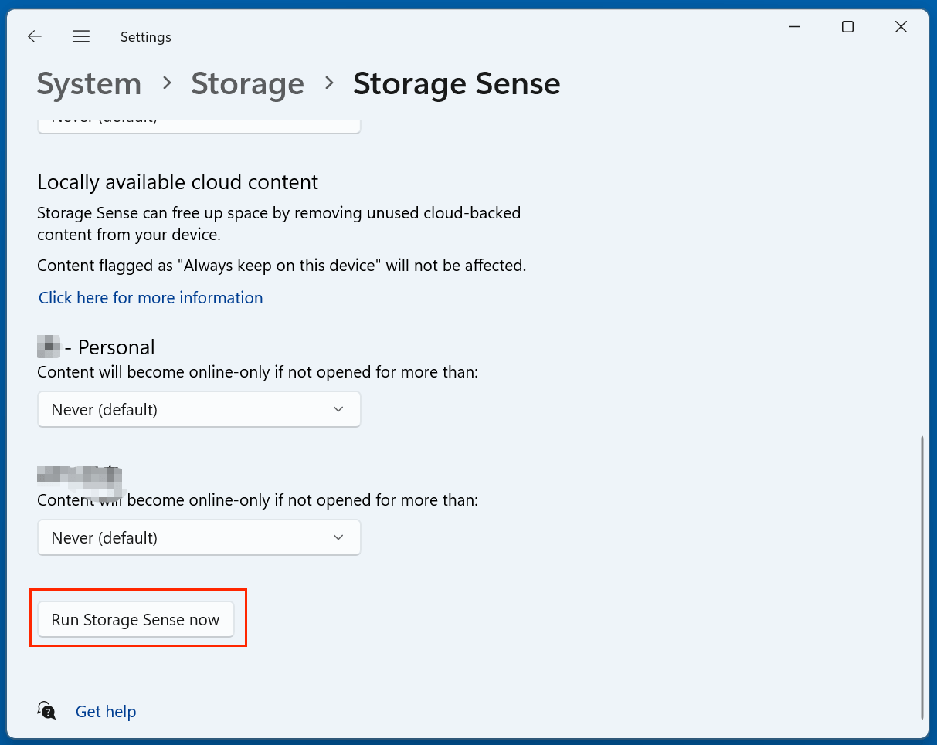Viewport: 937px width, 745px height.
Task: Navigate to the System breadcrumb
Action: (89, 83)
